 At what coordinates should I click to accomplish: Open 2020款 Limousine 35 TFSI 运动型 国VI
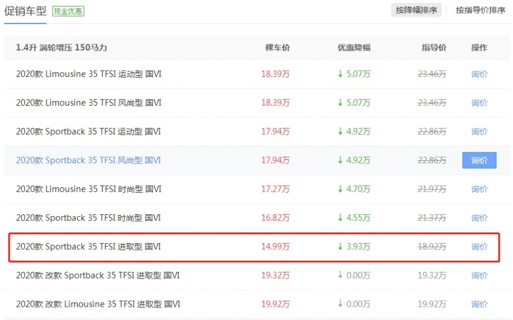(x=89, y=74)
